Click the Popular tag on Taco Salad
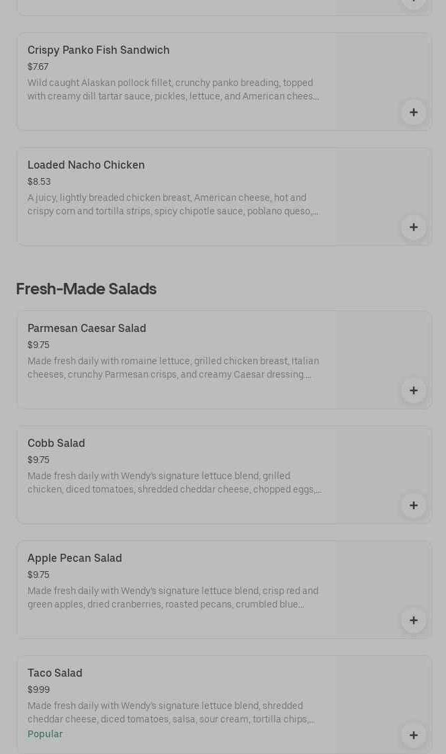446x754 pixels. click(45, 734)
